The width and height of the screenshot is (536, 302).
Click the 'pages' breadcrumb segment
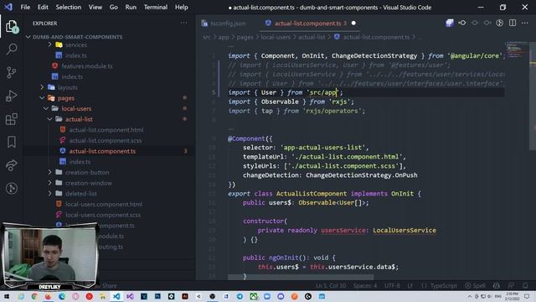point(245,37)
